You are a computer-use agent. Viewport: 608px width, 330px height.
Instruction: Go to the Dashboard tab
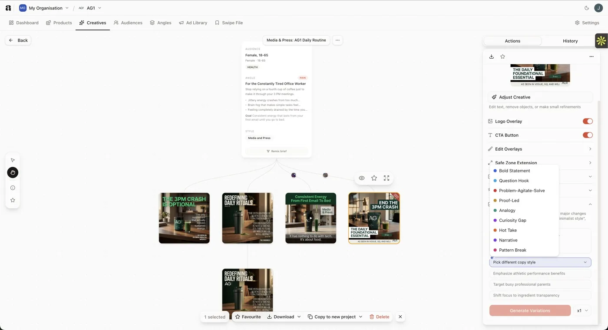coord(24,23)
